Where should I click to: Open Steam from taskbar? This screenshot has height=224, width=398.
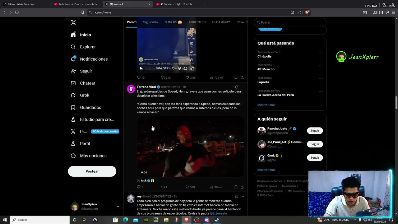click(x=217, y=220)
